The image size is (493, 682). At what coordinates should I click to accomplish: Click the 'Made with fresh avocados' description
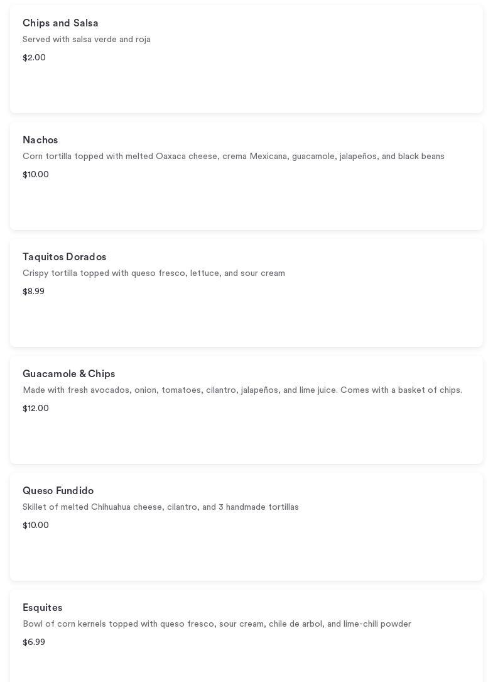(242, 390)
